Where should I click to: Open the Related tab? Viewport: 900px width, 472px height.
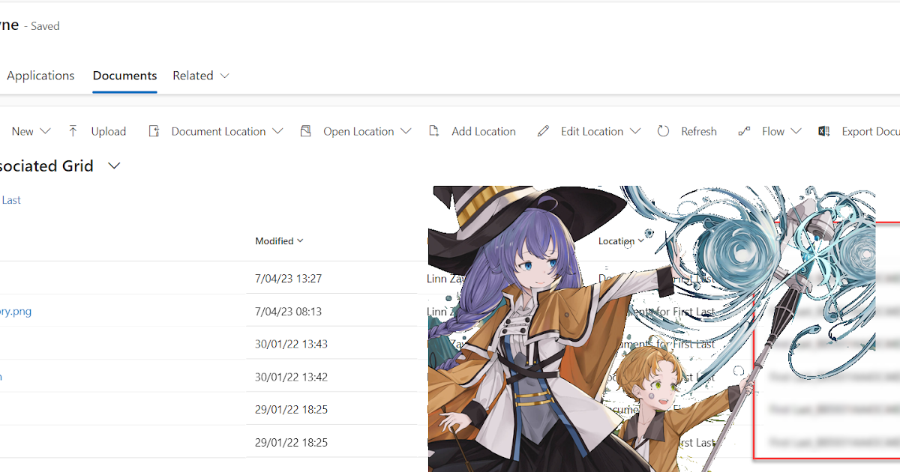(x=193, y=76)
